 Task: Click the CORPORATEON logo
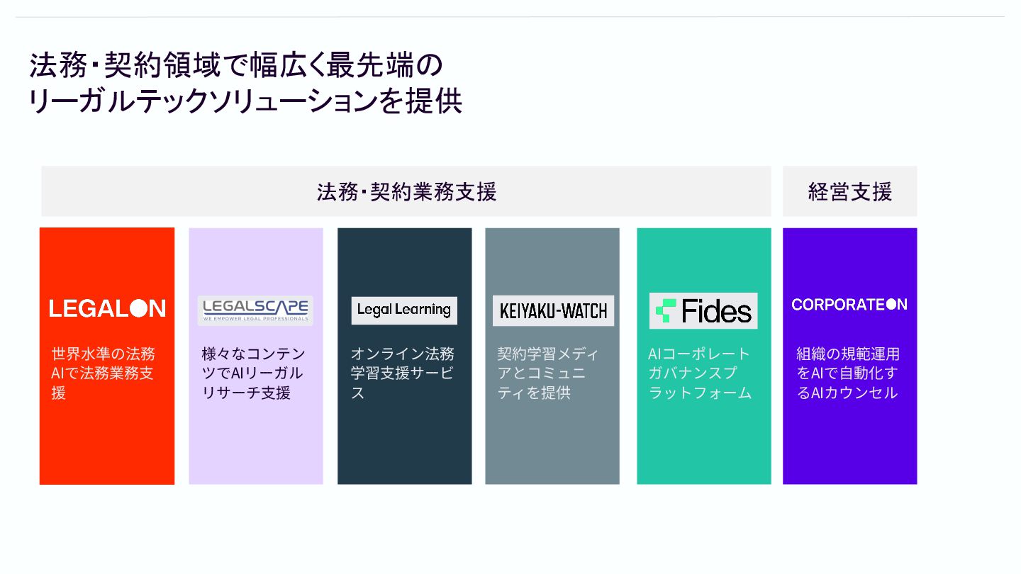(849, 305)
